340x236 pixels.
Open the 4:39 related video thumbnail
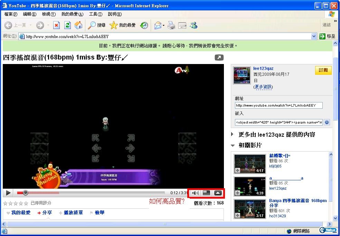click(250, 187)
